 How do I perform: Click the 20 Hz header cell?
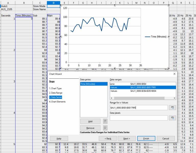[x=181, y=16]
